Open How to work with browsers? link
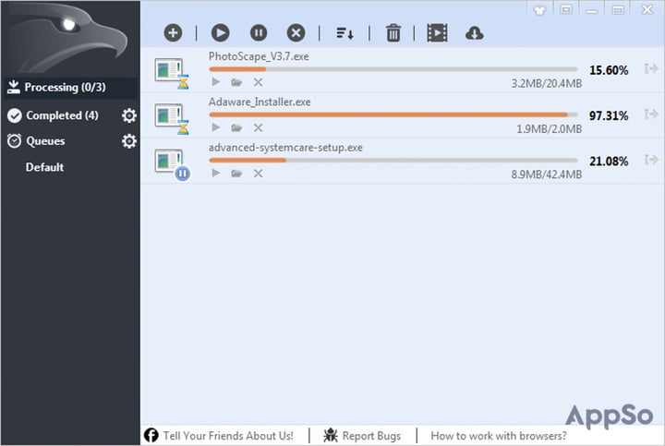The width and height of the screenshot is (665, 446). click(499, 436)
